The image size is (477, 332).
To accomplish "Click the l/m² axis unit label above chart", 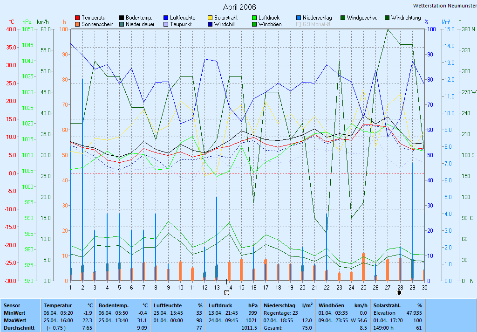I will [x=446, y=22].
